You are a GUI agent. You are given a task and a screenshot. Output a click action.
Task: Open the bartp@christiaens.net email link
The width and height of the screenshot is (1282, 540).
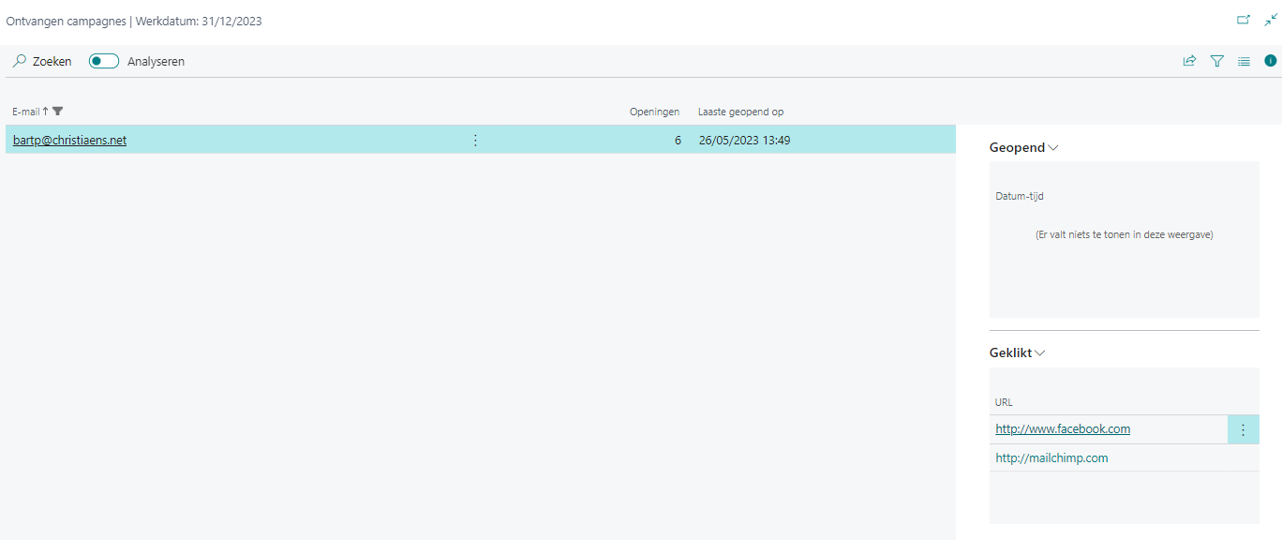coord(69,141)
